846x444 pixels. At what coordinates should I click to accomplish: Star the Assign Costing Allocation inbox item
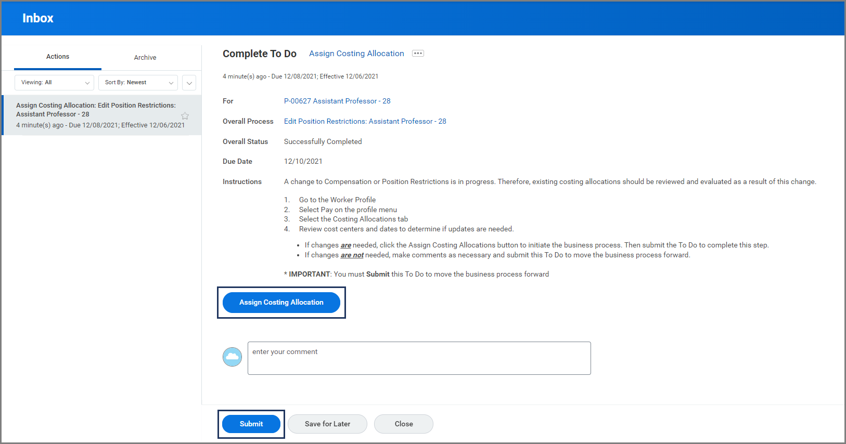point(185,116)
